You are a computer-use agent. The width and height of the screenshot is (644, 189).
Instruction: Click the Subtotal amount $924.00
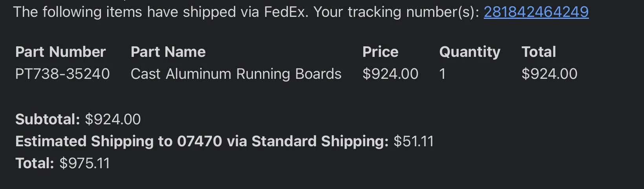[113, 119]
